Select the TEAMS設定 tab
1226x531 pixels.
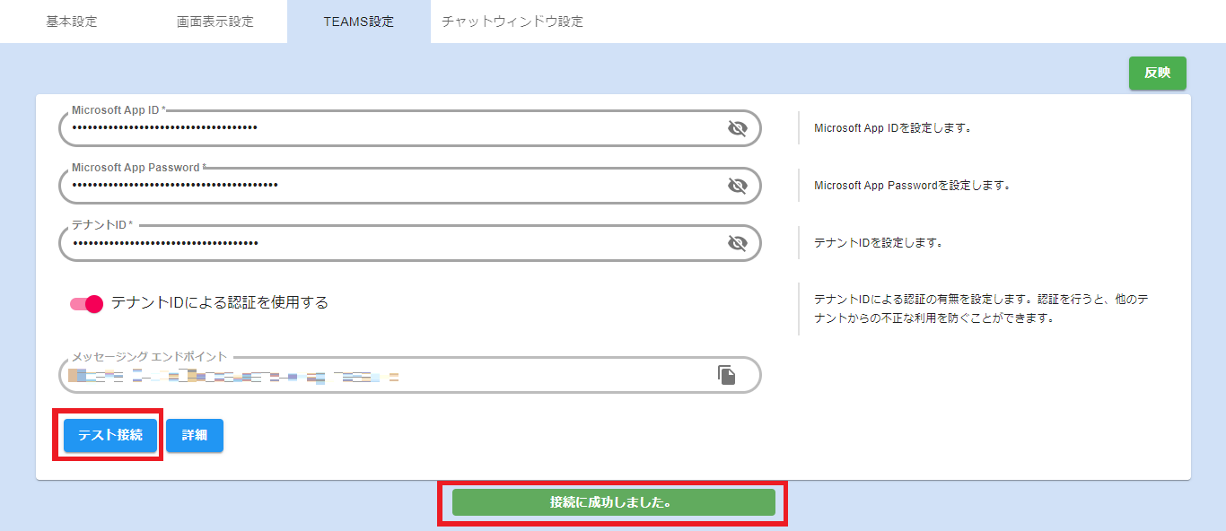[359, 22]
